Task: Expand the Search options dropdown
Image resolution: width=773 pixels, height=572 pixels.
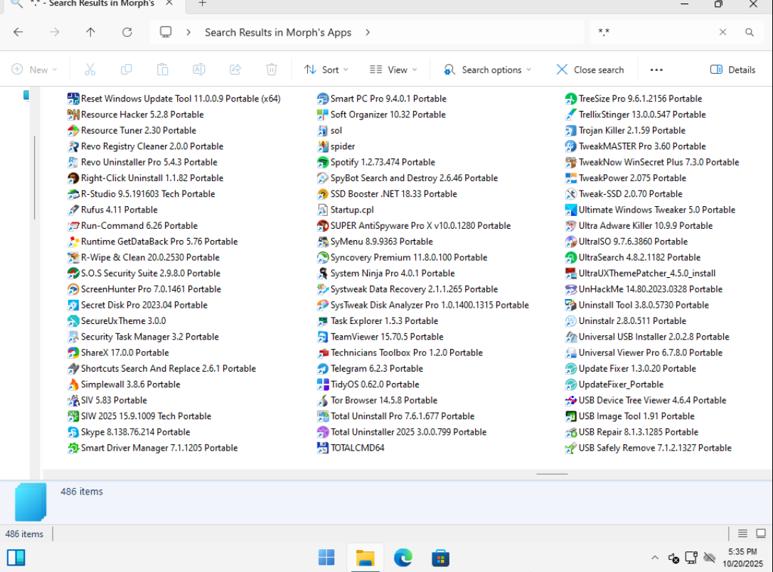Action: pos(487,70)
